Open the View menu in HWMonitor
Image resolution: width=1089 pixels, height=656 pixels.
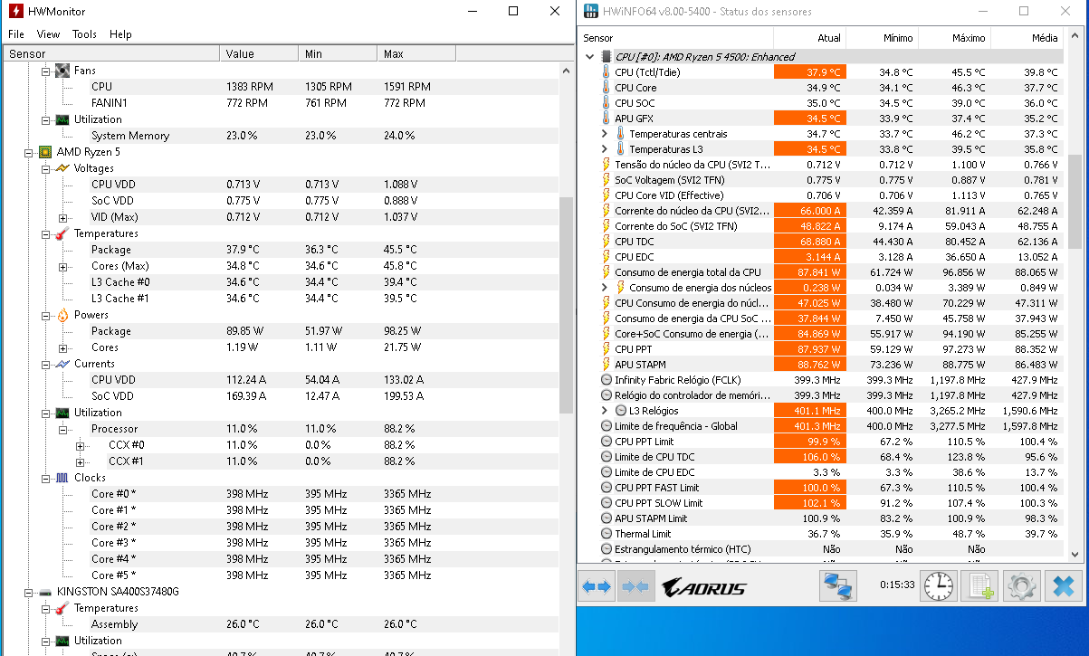(x=48, y=34)
